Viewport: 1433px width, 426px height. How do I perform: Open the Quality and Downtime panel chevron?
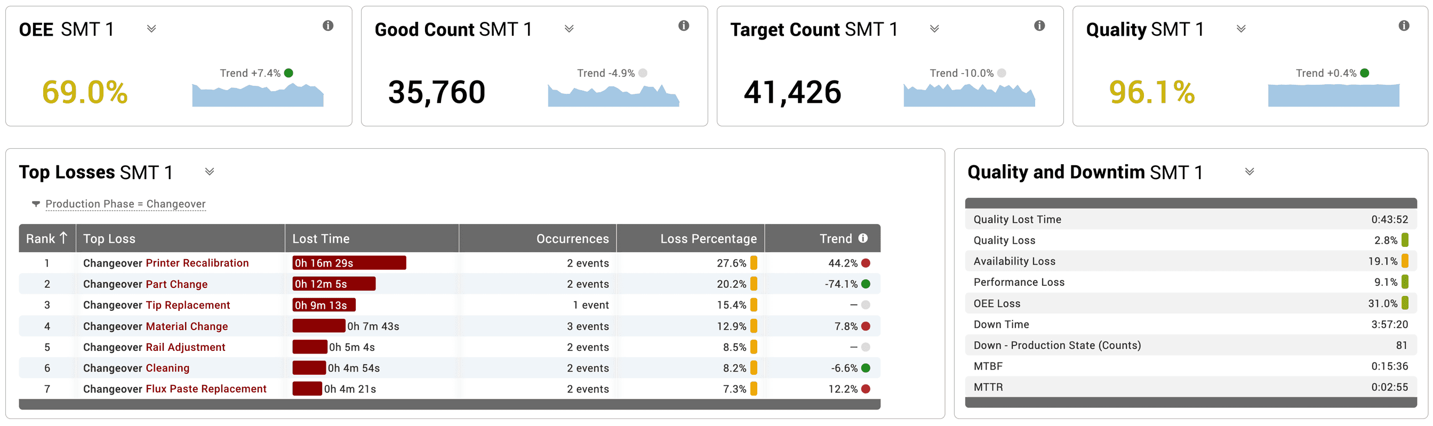[x=1249, y=172]
